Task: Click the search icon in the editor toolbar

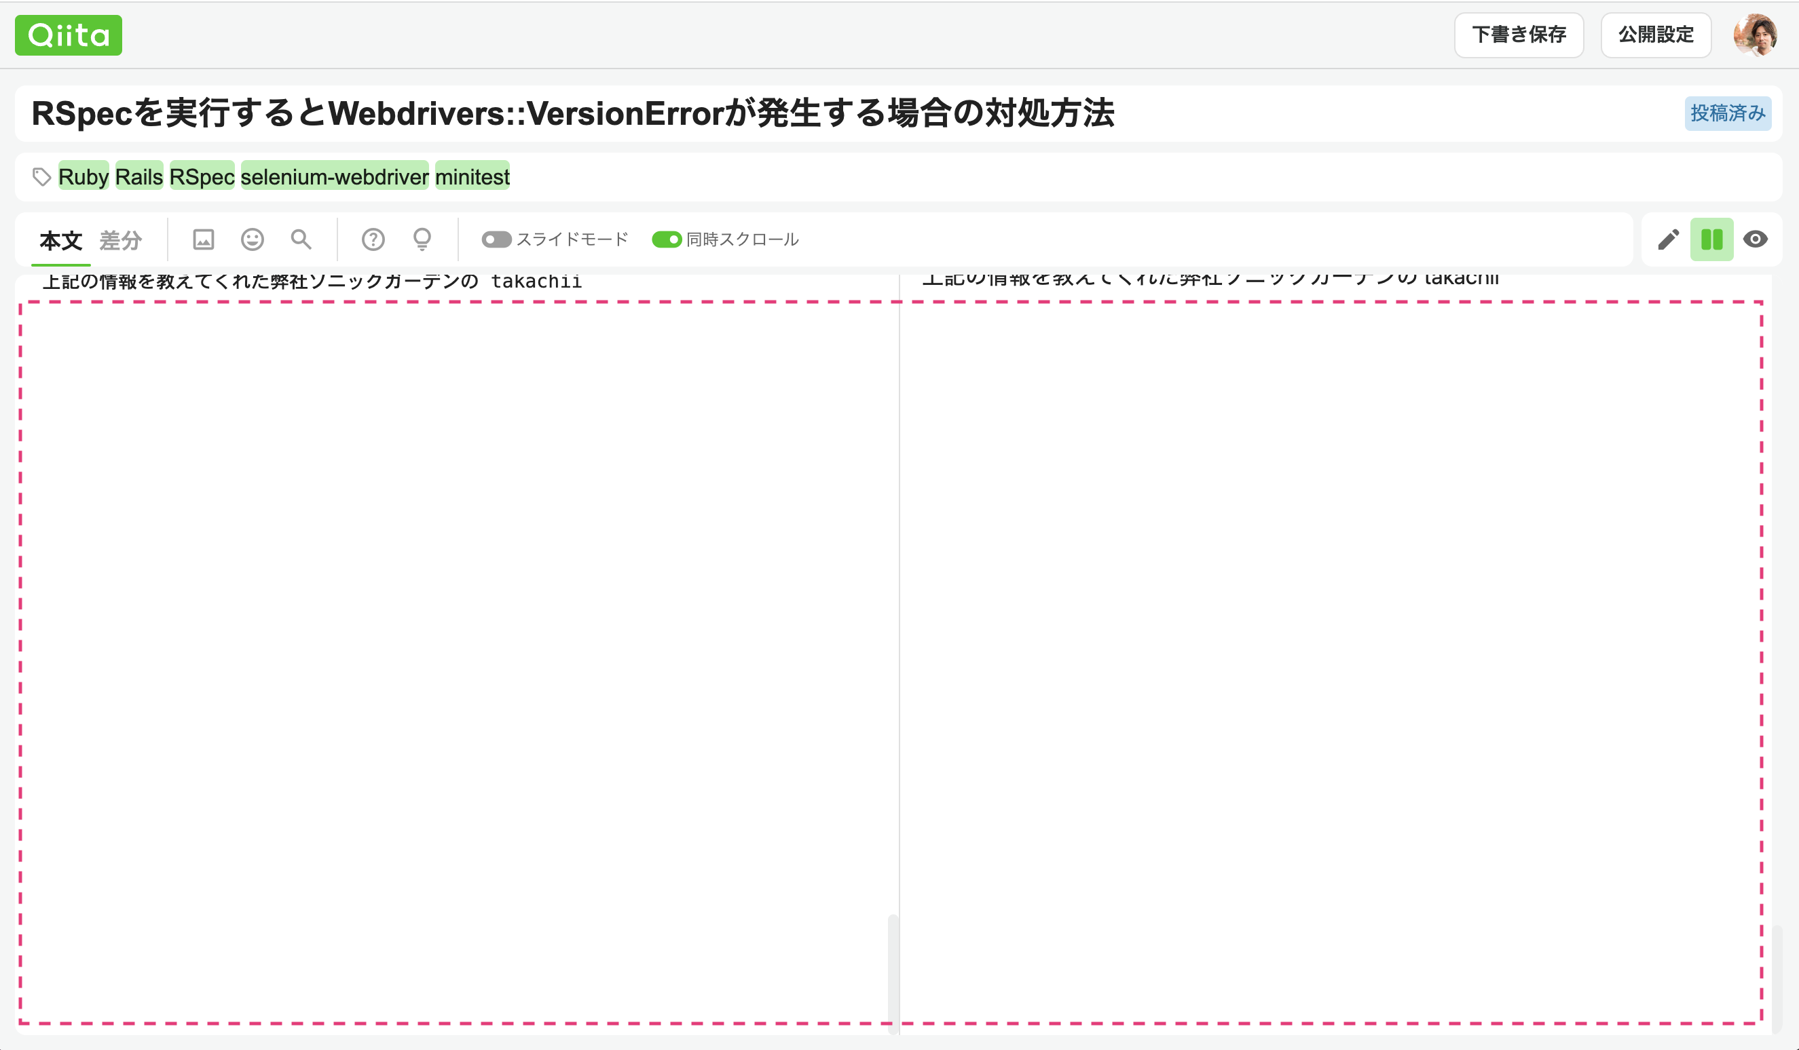Action: tap(301, 239)
